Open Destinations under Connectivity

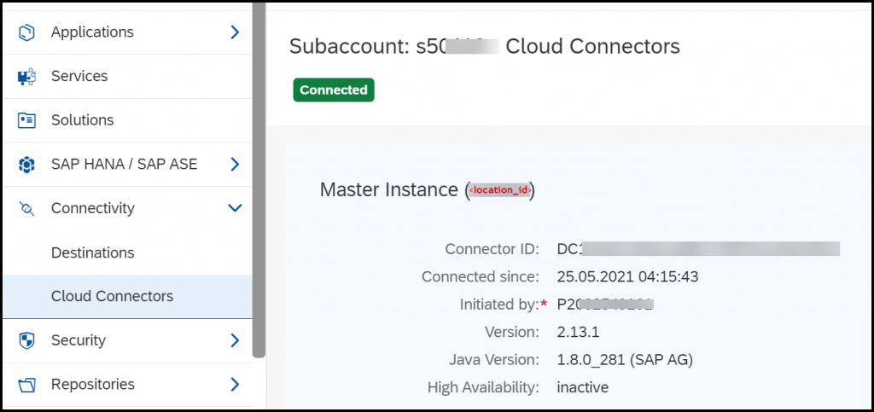click(x=127, y=252)
